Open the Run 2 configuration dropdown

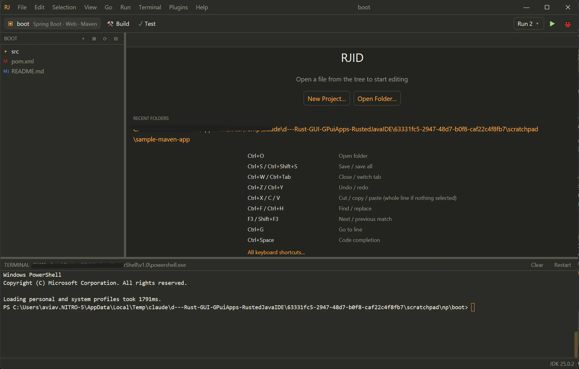pyautogui.click(x=528, y=24)
